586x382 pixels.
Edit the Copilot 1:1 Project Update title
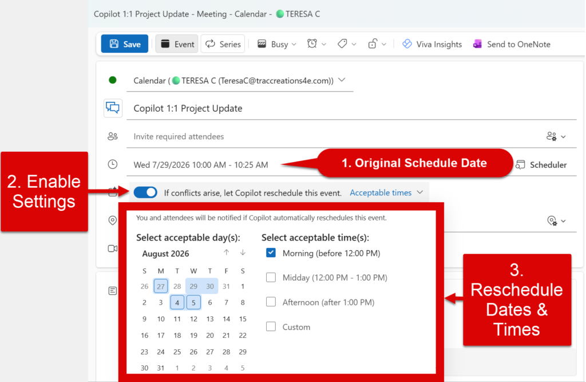[351, 108]
